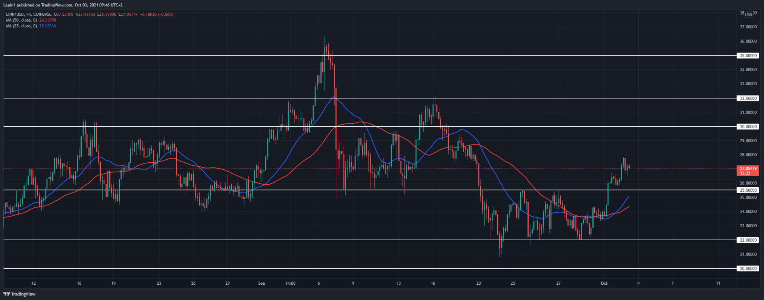Click the 36.00000 price axis label

click(748, 41)
